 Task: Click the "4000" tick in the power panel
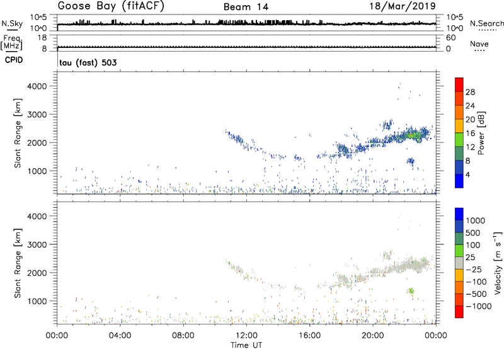point(37,86)
